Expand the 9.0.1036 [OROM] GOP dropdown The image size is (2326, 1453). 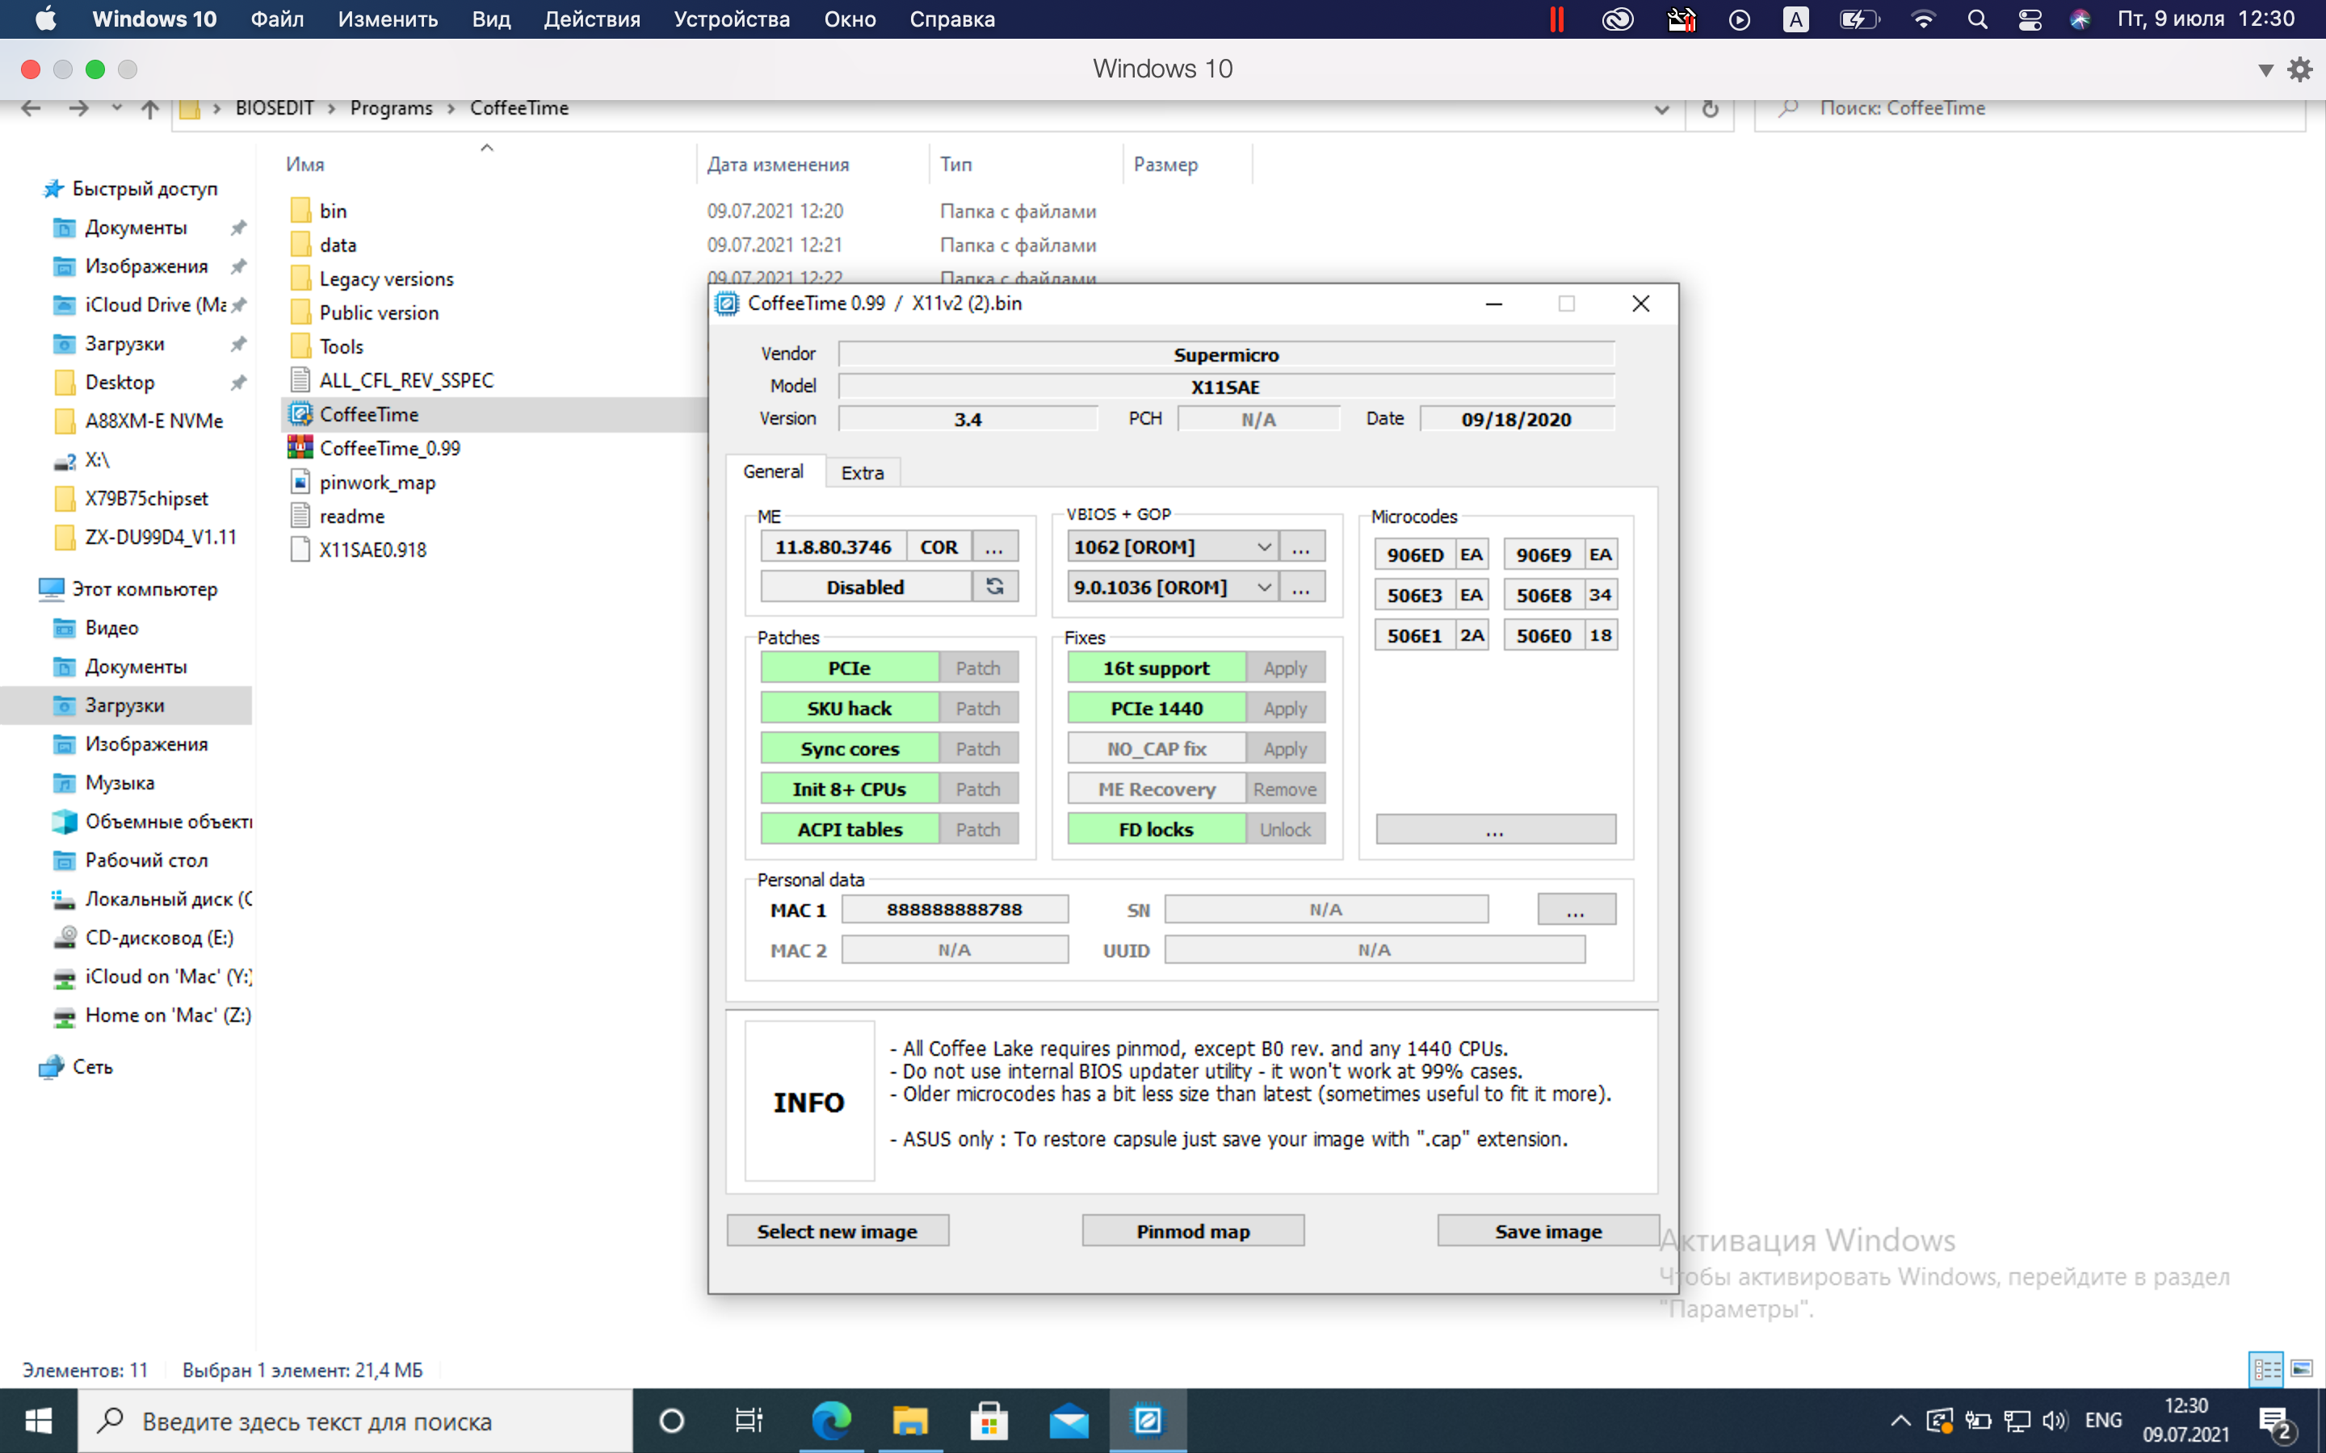point(1264,587)
